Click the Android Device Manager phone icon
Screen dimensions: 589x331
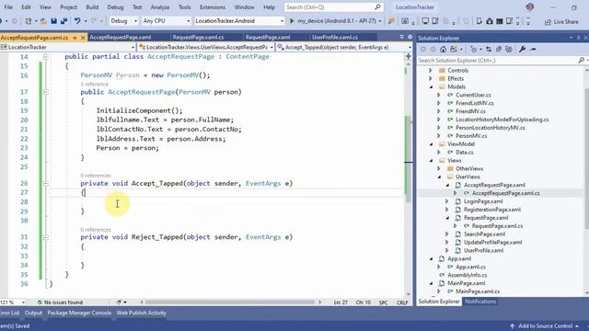point(479,21)
